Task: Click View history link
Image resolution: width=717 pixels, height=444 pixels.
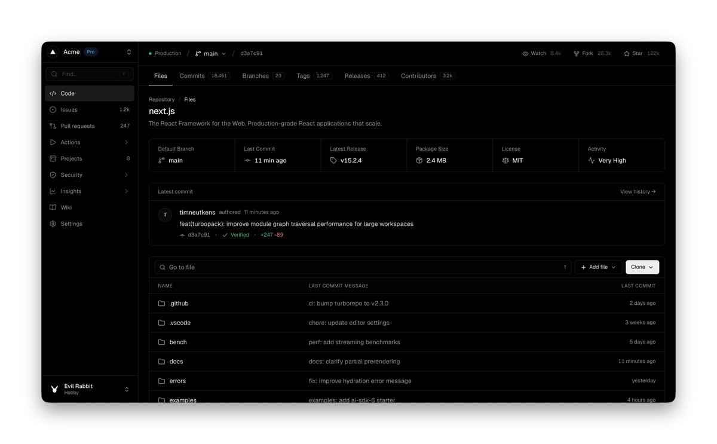Action: (x=638, y=192)
